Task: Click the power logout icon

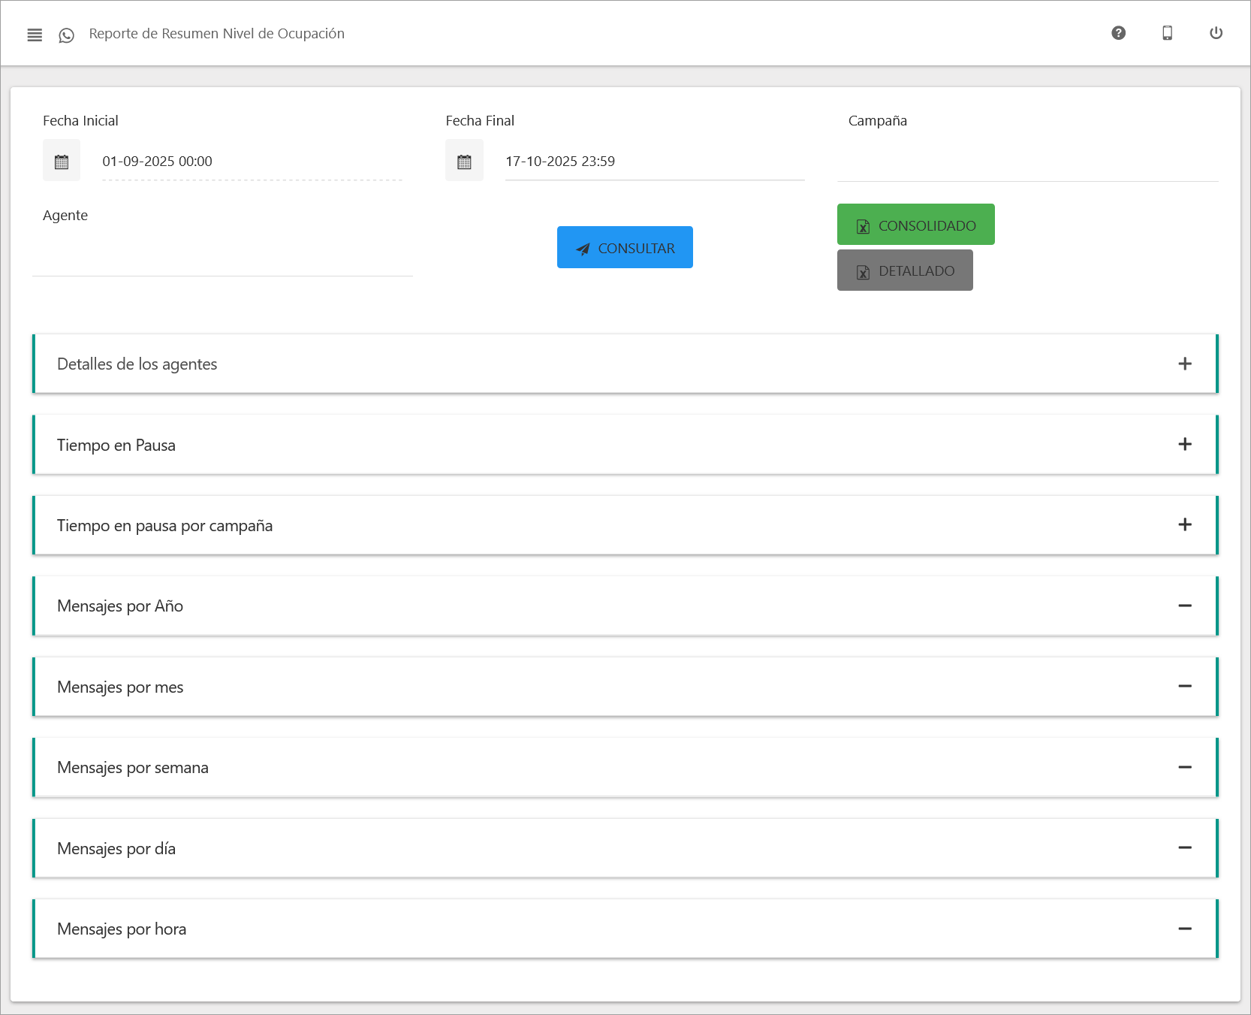Action: coord(1216,33)
